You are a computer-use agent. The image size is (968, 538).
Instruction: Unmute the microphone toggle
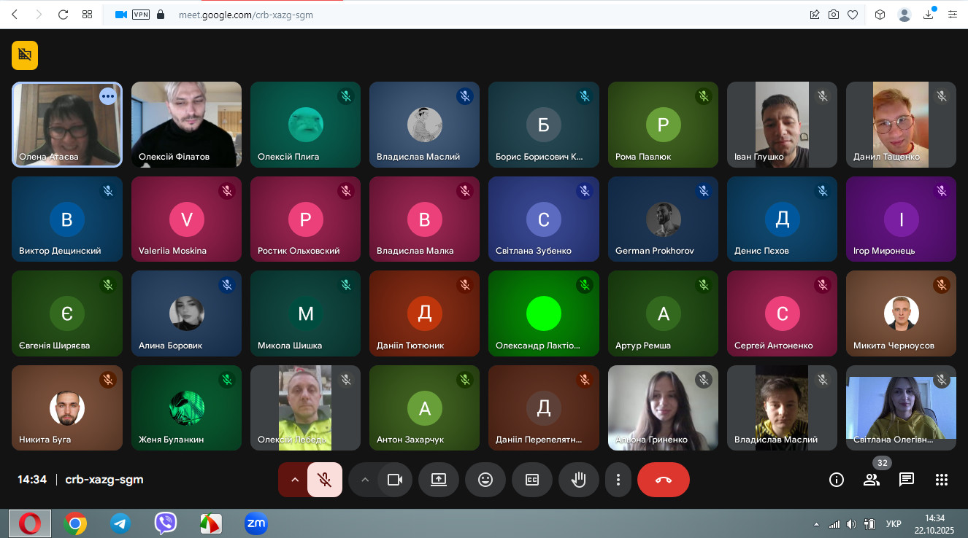pos(325,480)
